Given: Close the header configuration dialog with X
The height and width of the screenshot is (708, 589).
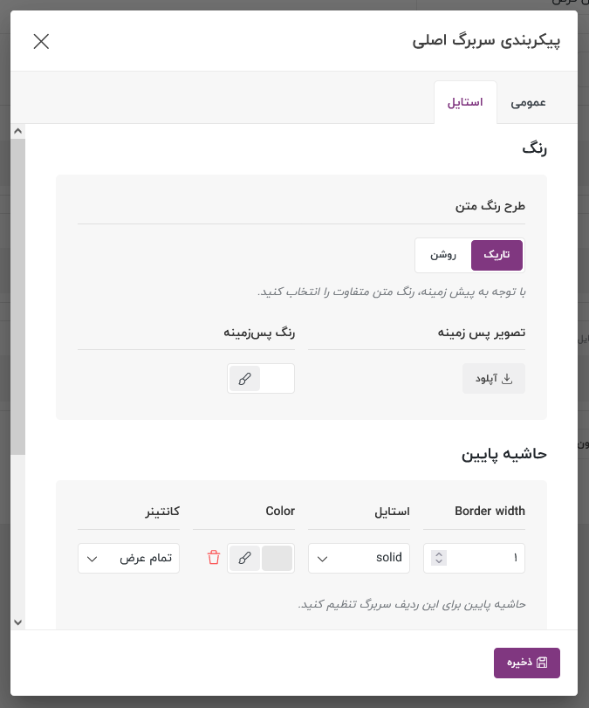Looking at the screenshot, I should pos(41,42).
